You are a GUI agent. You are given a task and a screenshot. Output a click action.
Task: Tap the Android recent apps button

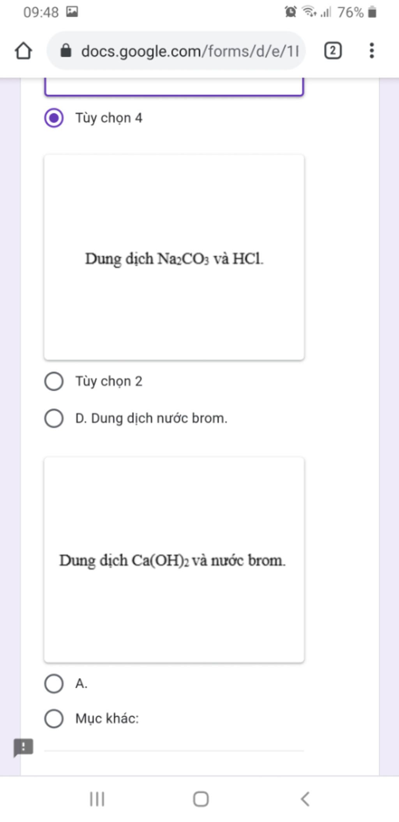tap(97, 799)
